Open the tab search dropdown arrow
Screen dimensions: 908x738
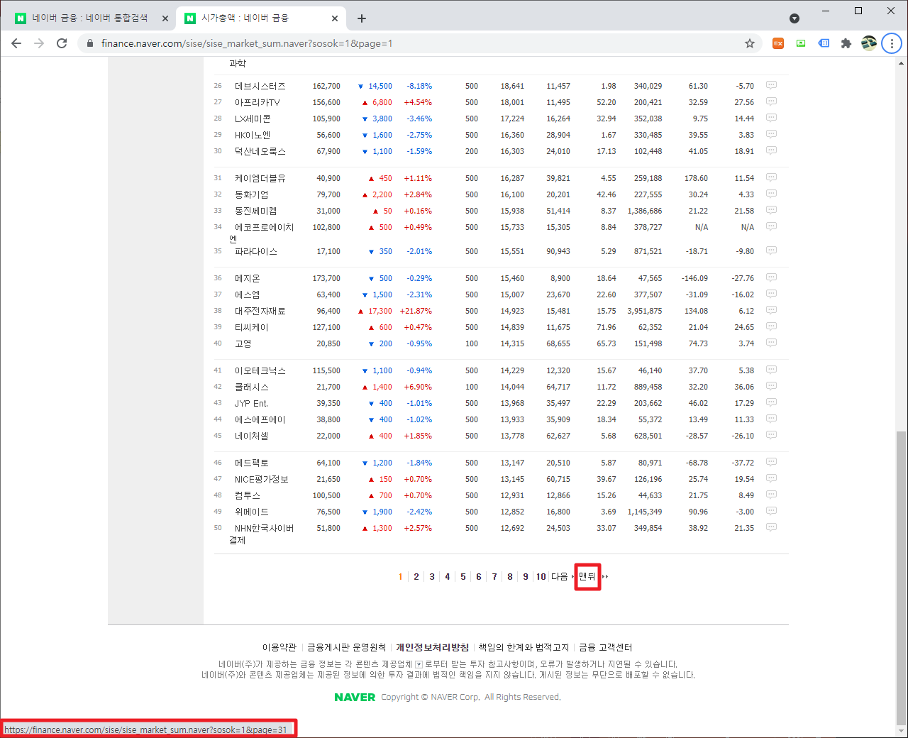click(794, 18)
